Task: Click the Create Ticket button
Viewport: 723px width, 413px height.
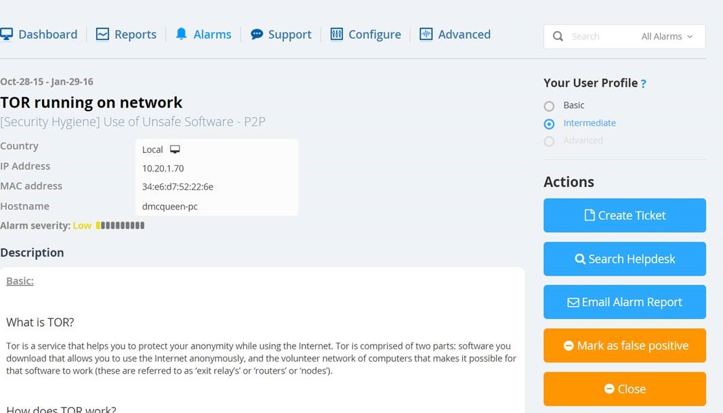Action: point(624,215)
